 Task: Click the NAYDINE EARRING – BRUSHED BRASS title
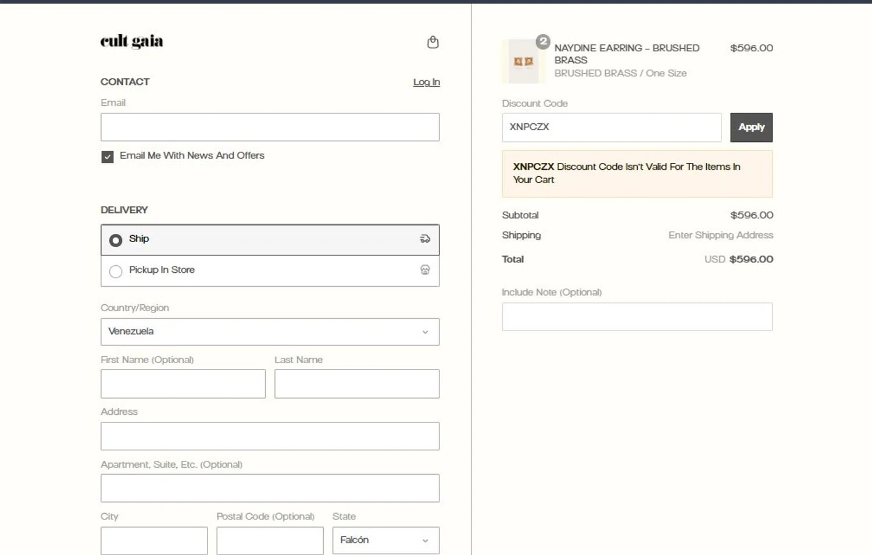[627, 54]
